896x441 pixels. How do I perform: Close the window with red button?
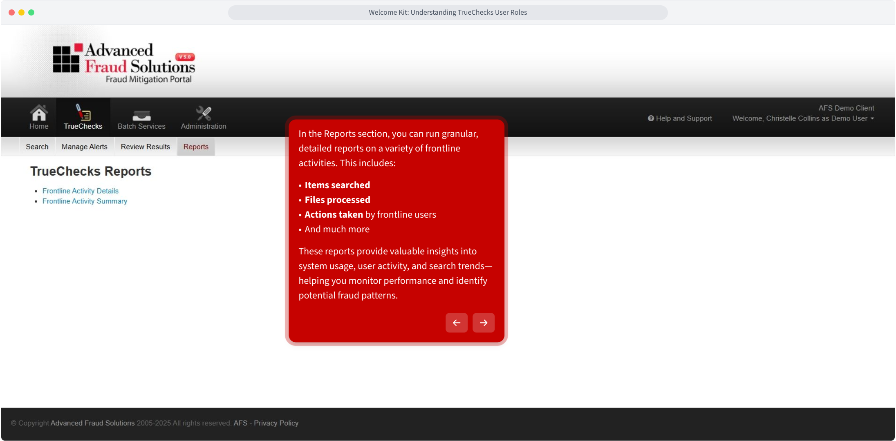pos(12,12)
